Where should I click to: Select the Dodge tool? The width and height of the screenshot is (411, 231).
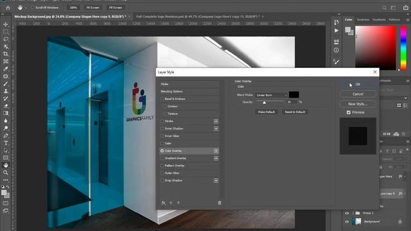point(6,128)
